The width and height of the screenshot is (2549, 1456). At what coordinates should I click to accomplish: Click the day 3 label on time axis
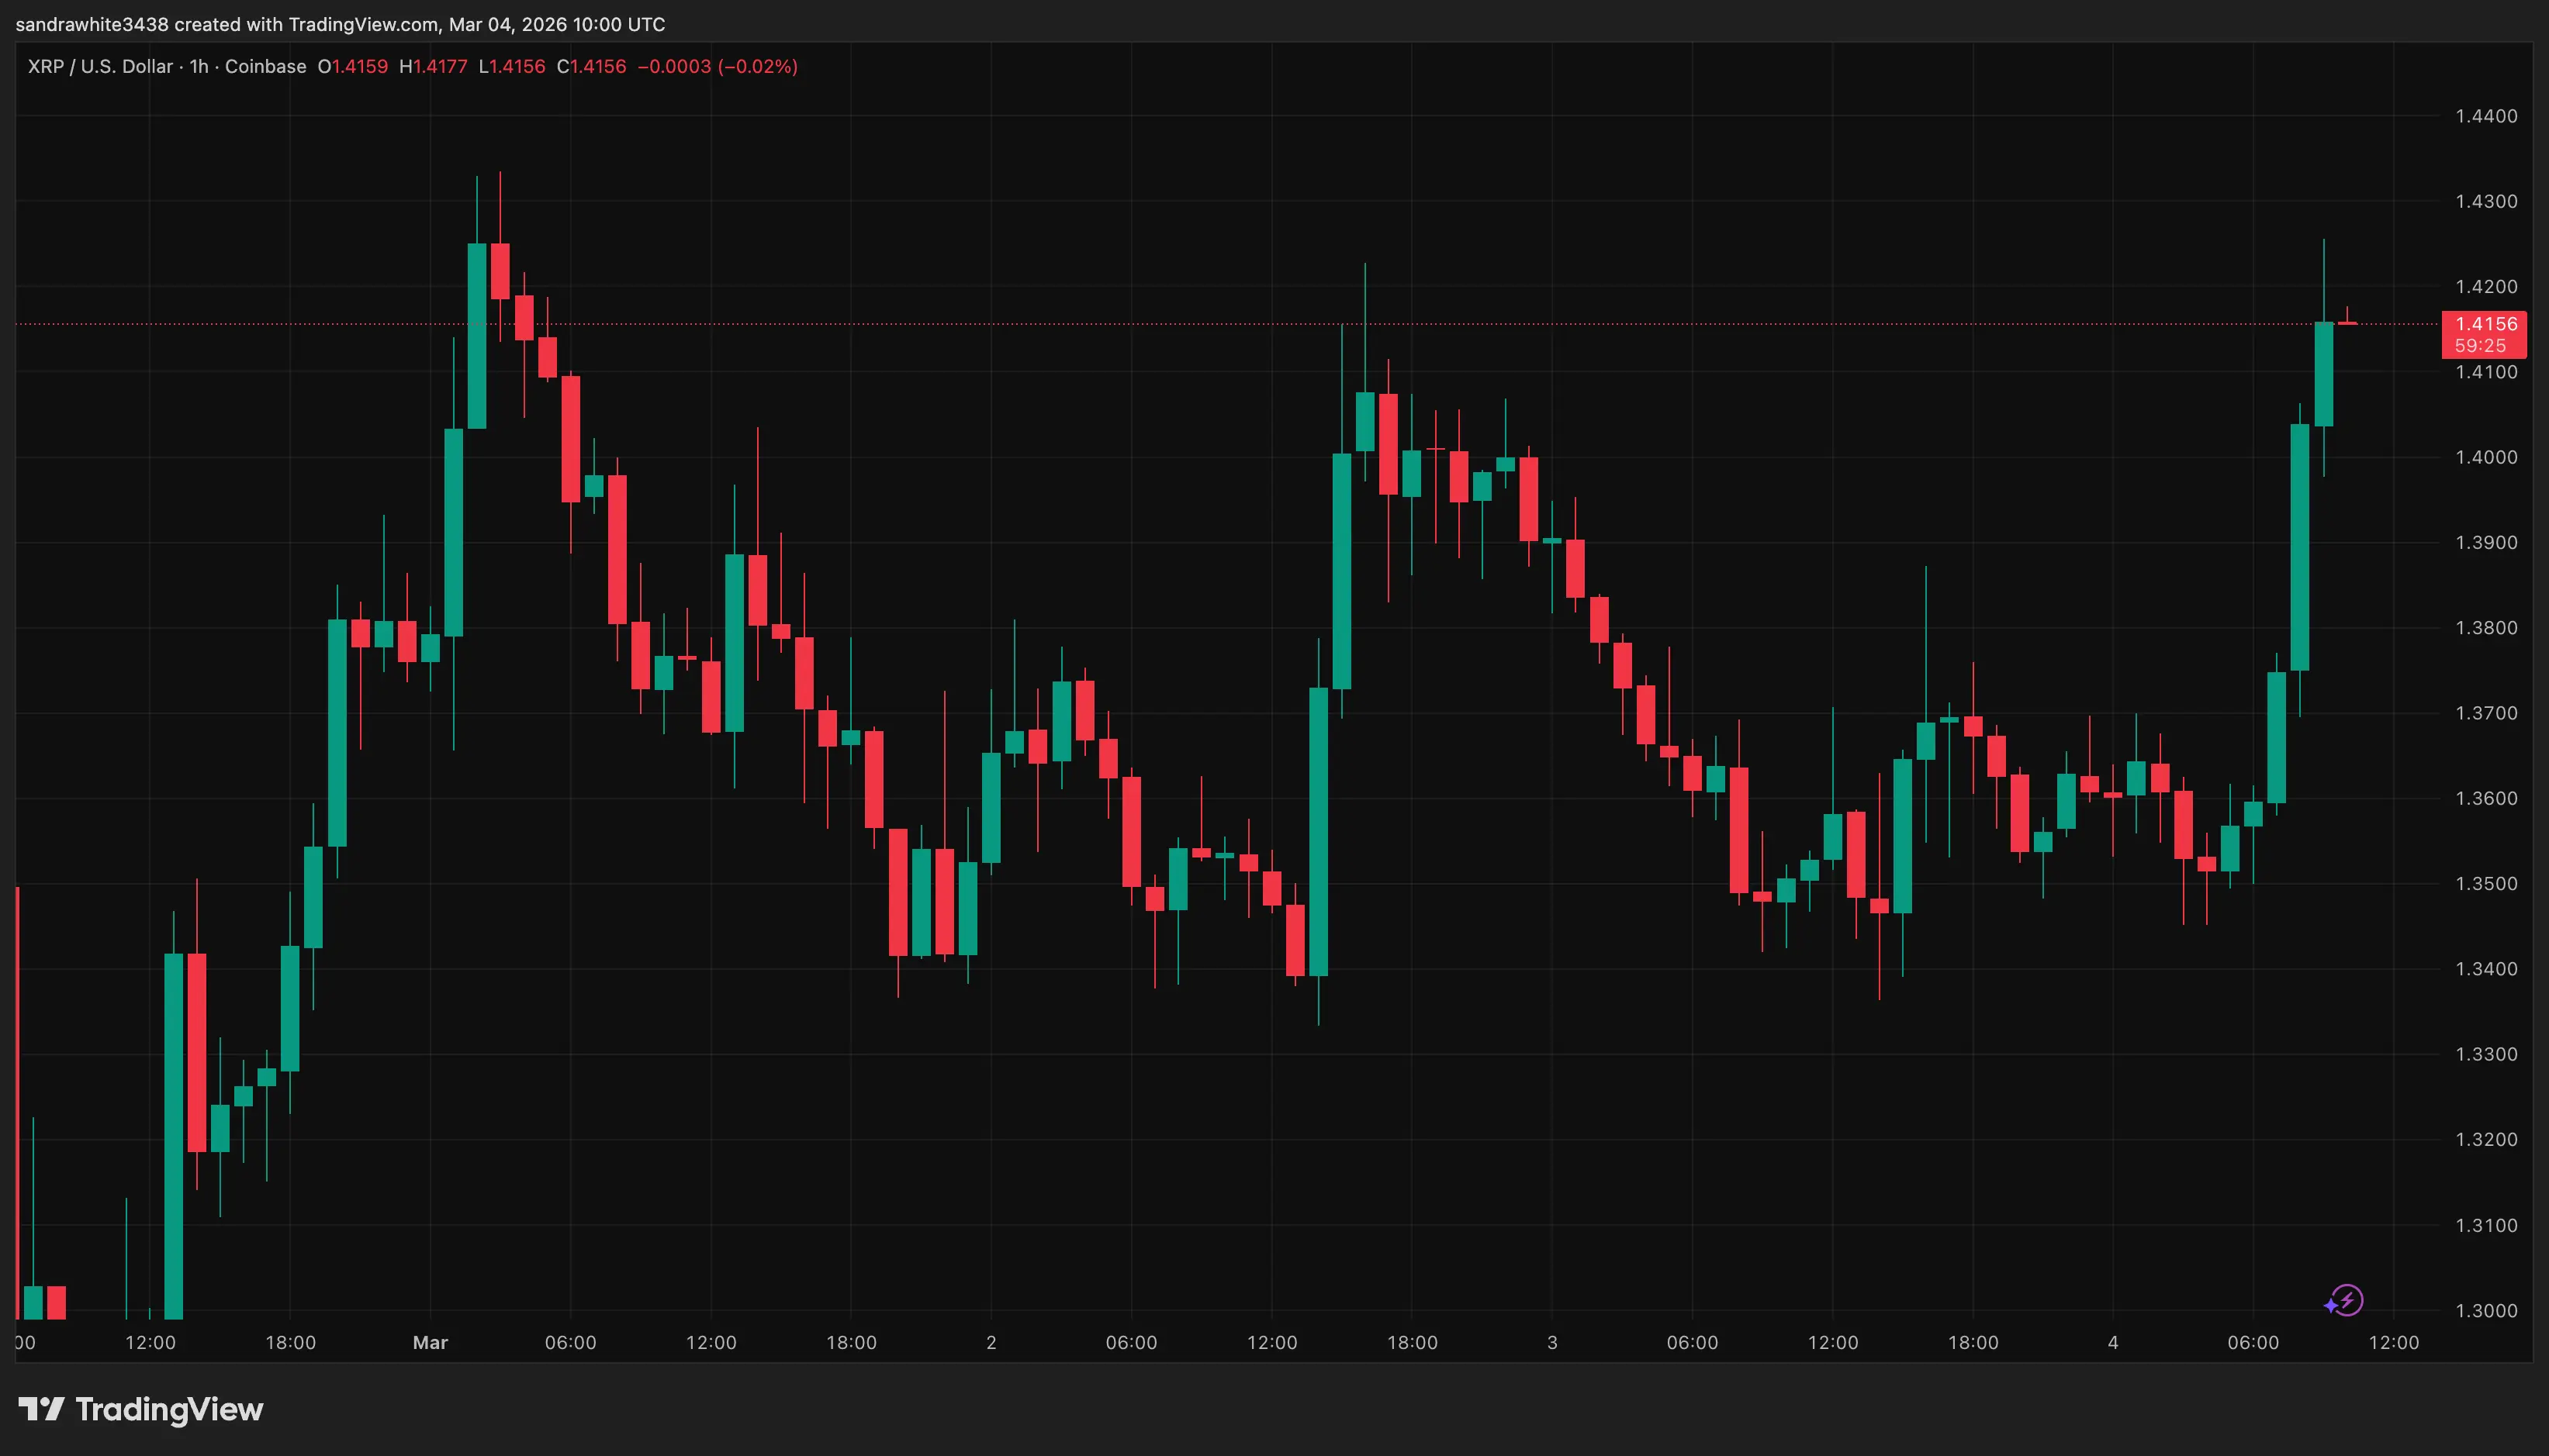(x=1551, y=1343)
